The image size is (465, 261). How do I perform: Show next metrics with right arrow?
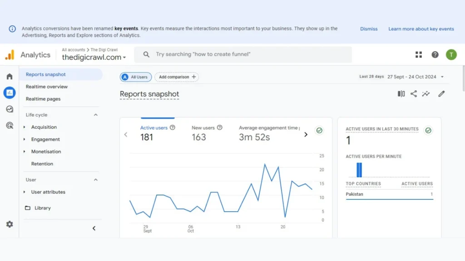[306, 135]
